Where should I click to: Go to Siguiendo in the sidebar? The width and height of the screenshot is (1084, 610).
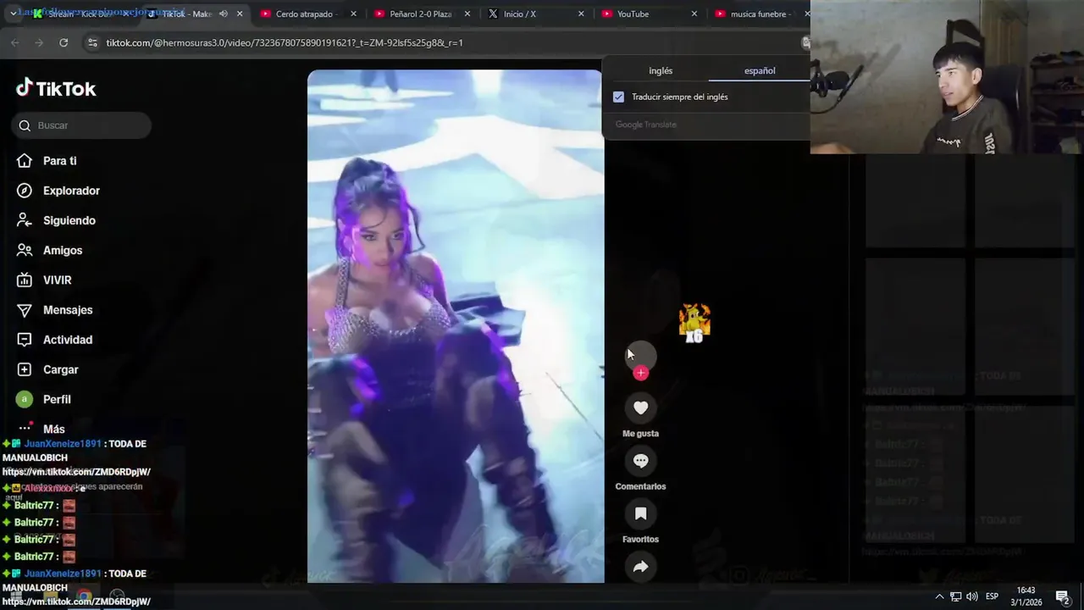[56, 220]
